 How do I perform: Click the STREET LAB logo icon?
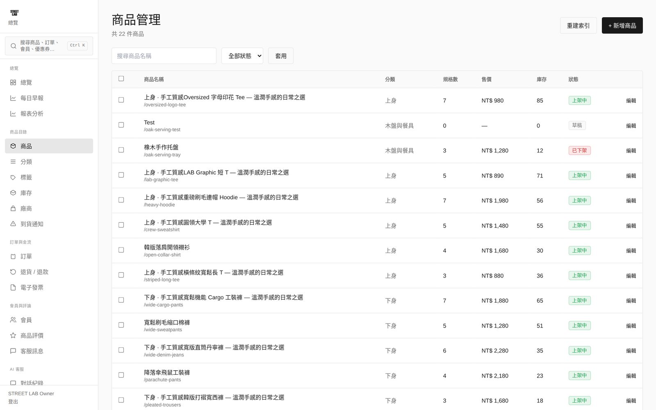[x=14, y=13]
